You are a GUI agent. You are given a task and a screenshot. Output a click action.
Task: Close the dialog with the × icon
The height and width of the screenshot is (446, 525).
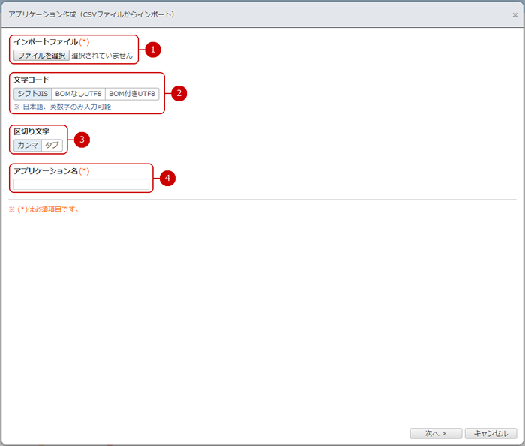pos(514,14)
